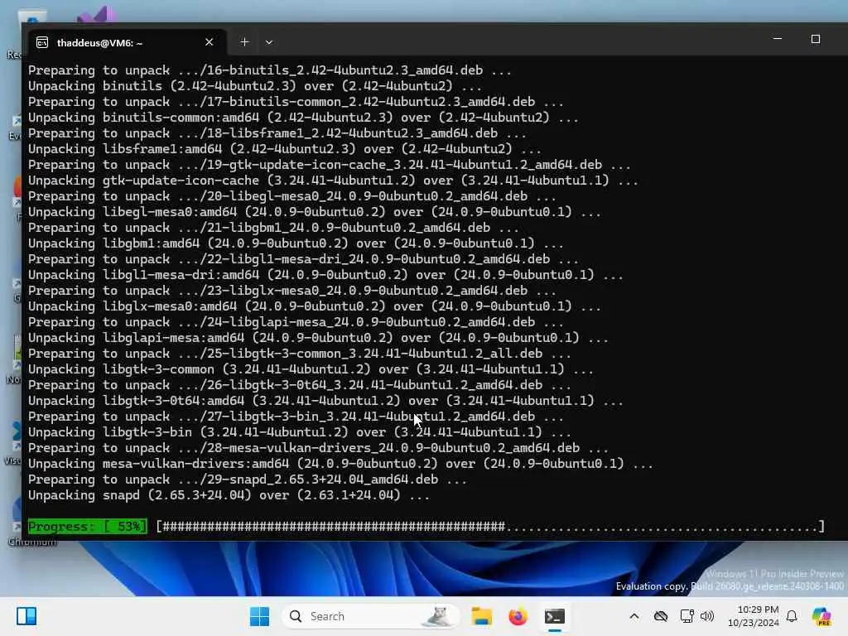Screen dimensions: 848x636
Task: Click the line containing '25-libgtk-3-common'
Action: 300,354
